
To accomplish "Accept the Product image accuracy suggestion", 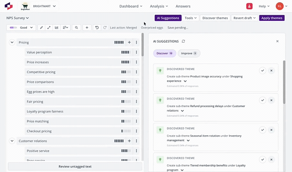I will tap(262, 70).
